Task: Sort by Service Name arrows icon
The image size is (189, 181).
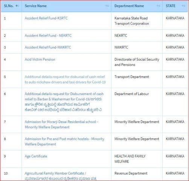Action: (x=107, y=6)
